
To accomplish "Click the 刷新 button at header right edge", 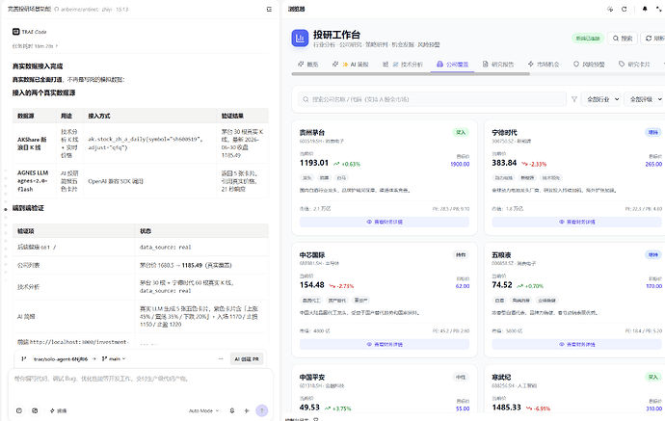I will coord(653,39).
